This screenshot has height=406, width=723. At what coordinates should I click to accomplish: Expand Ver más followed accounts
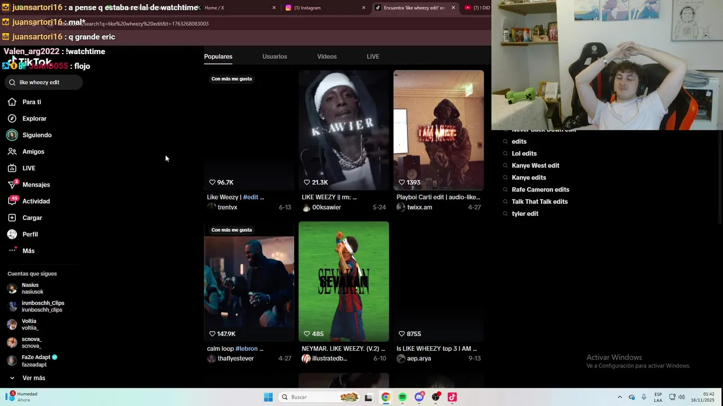coord(26,378)
